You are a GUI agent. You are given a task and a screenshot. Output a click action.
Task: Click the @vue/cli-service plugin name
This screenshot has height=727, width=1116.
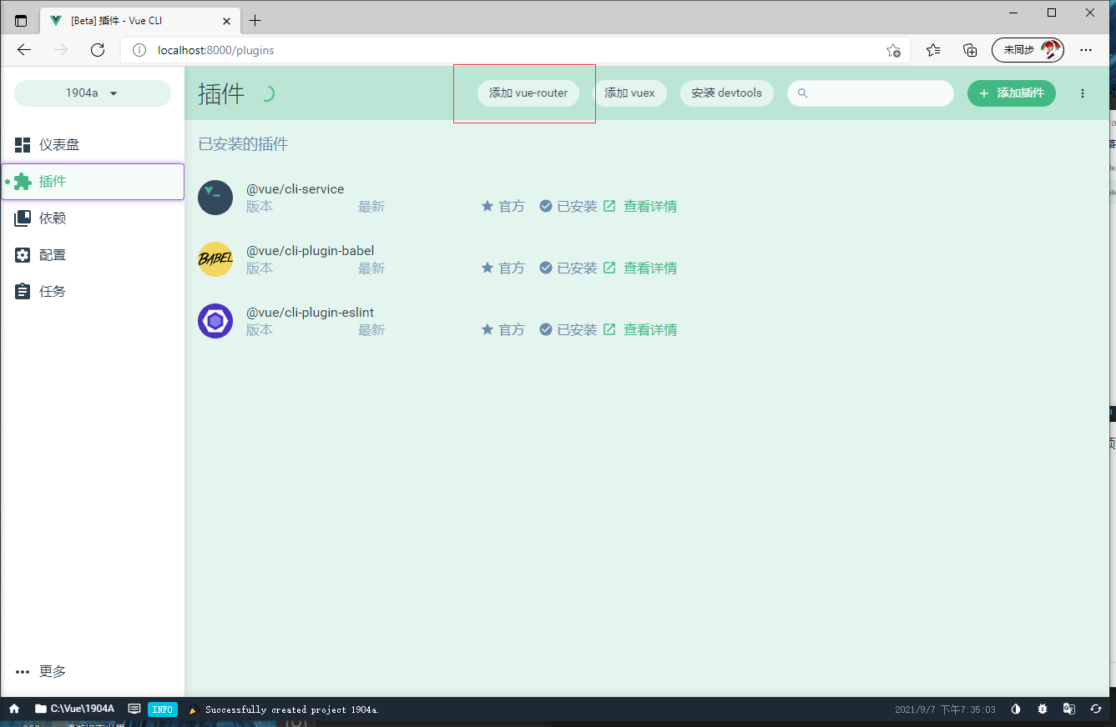click(x=295, y=189)
